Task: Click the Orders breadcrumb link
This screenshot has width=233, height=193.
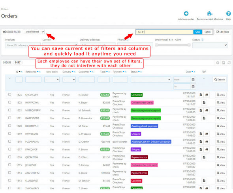Action: (5, 9)
